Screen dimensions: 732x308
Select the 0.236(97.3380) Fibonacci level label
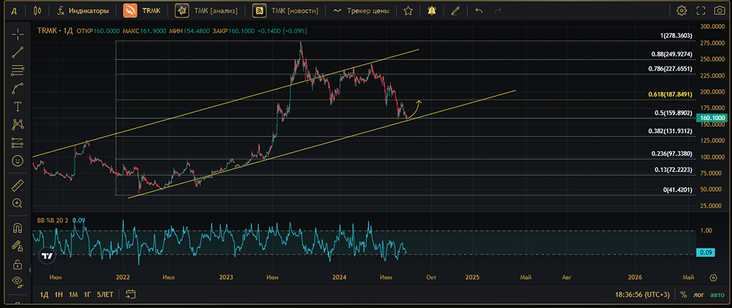[672, 154]
